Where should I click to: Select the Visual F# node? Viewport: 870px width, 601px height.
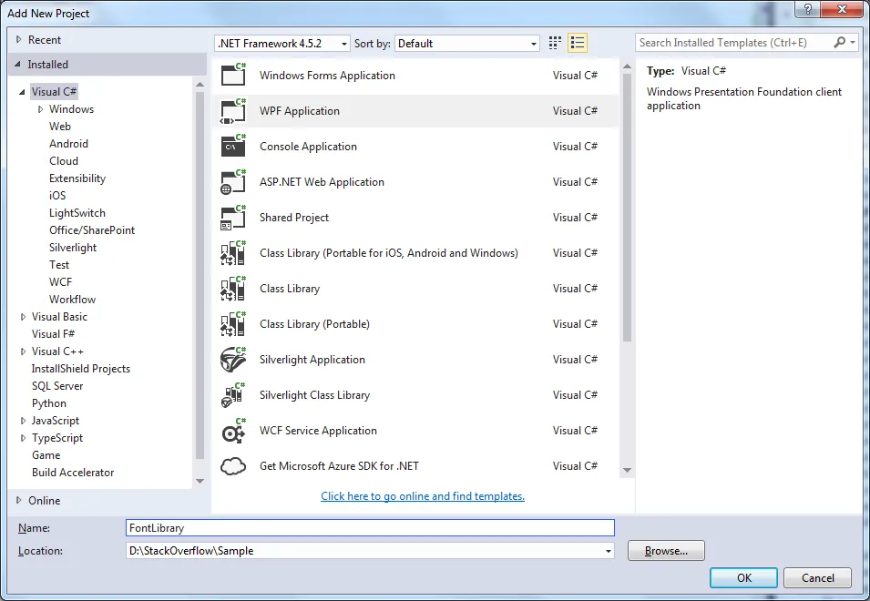(53, 334)
